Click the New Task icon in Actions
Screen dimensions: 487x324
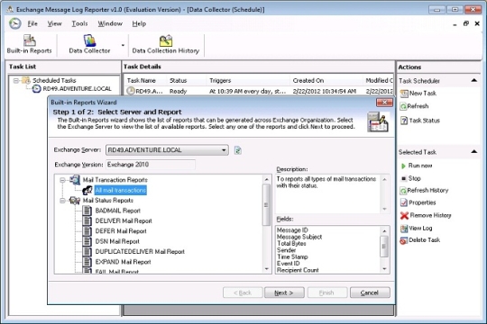[x=404, y=94]
